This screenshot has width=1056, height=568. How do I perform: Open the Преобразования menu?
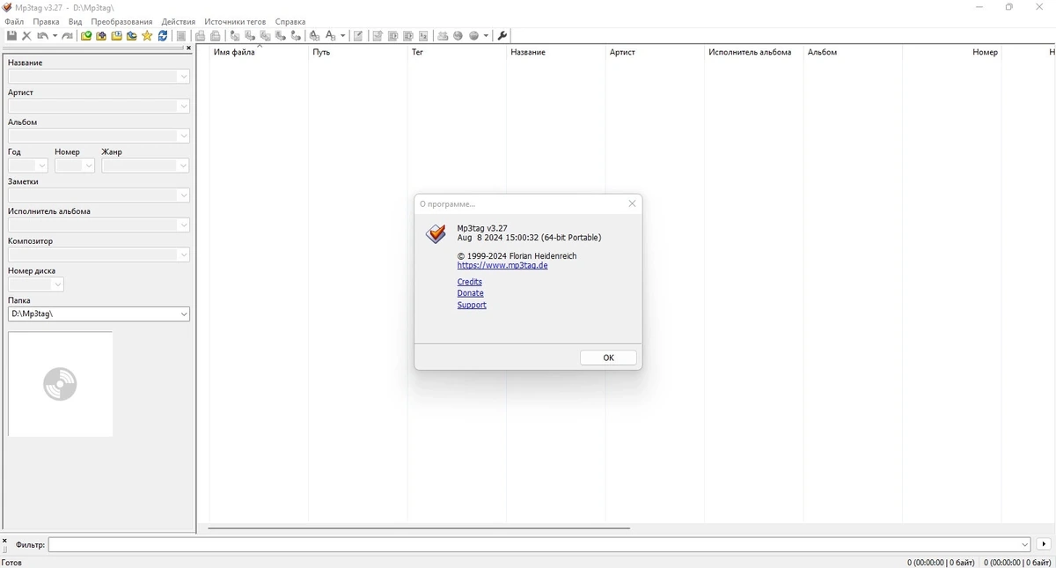tap(121, 21)
